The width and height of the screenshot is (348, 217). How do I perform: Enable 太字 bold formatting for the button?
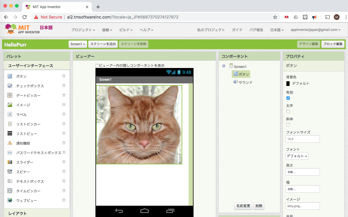tap(288, 111)
